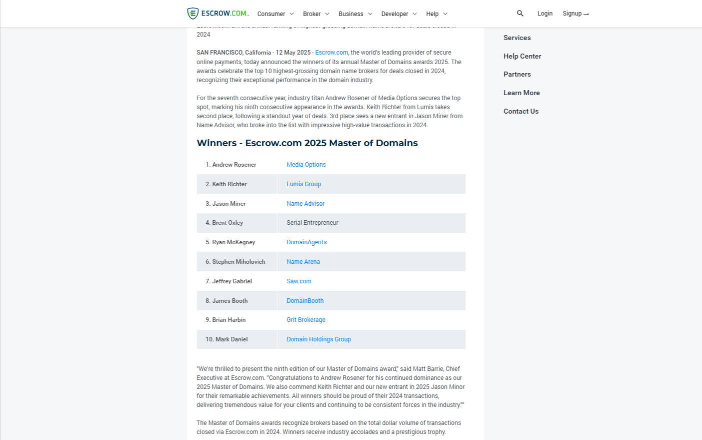Open the Lumis Group link
The width and height of the screenshot is (702, 440).
[x=304, y=184]
